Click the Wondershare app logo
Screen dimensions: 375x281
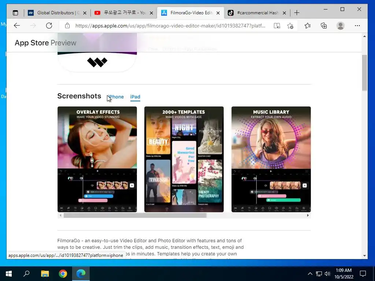tap(97, 62)
